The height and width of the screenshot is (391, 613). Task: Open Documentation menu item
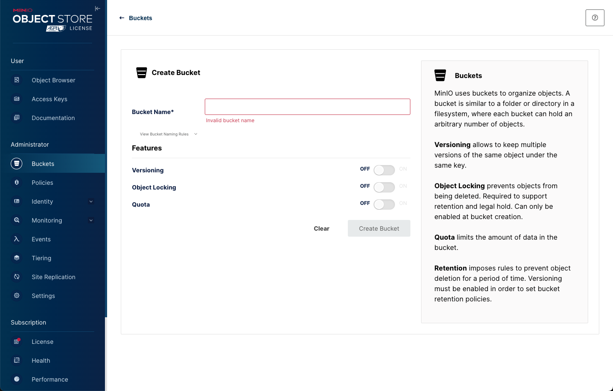click(x=52, y=118)
